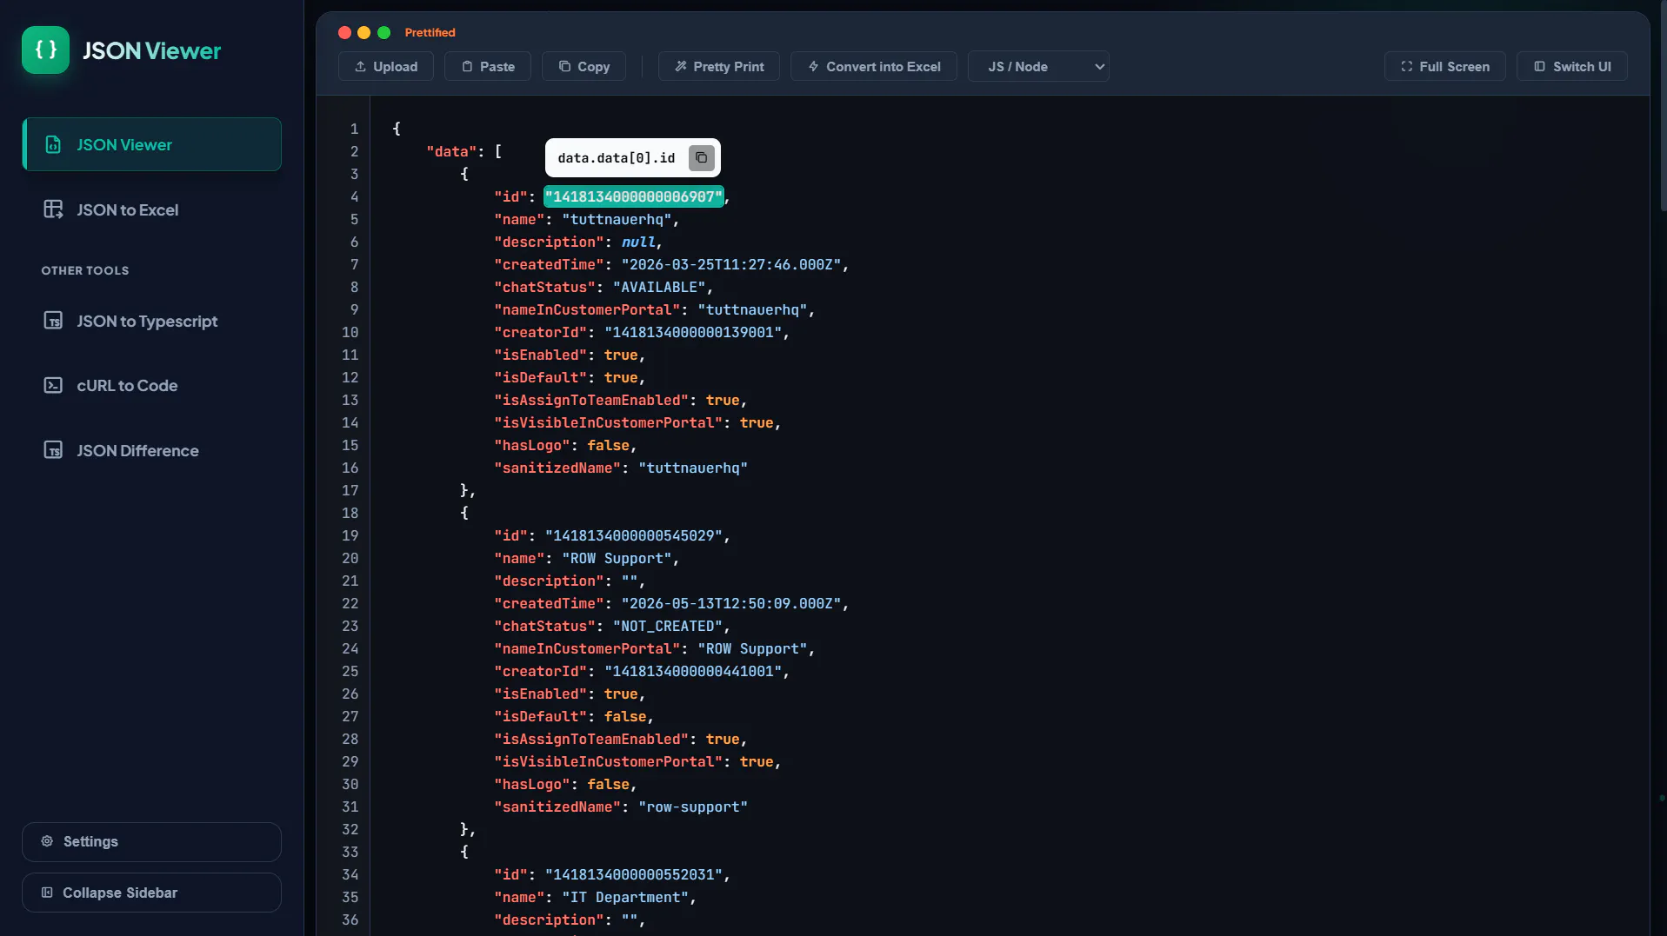Click the creatorId value 1418134000000139001
This screenshot has height=936, width=1667.
[x=693, y=332]
